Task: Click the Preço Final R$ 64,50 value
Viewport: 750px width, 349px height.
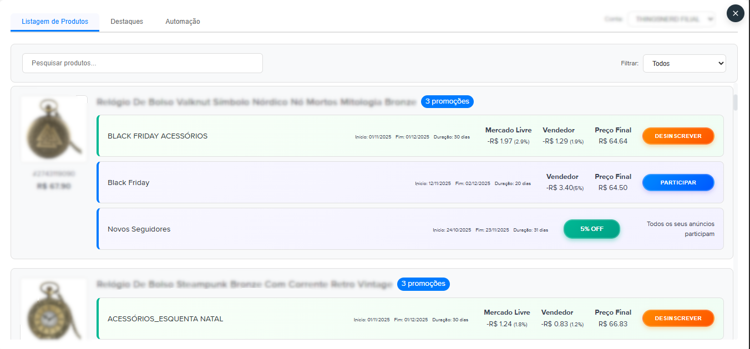Action: [x=612, y=186]
